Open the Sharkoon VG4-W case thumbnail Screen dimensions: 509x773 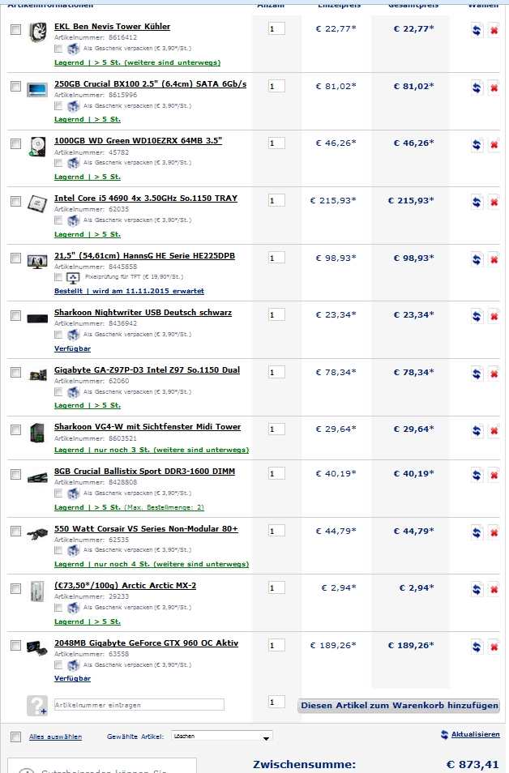pos(37,433)
